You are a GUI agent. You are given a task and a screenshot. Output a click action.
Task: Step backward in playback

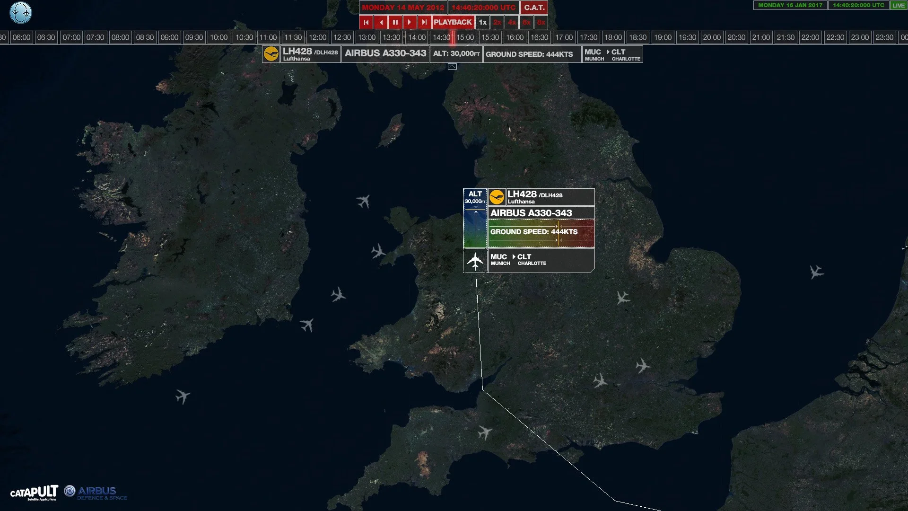[x=381, y=22]
